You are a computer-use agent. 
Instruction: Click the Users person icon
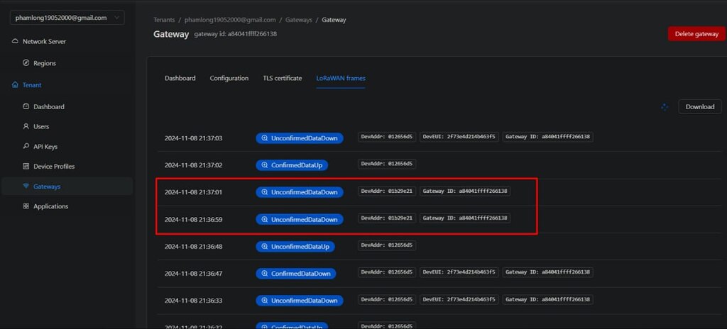[x=26, y=127]
